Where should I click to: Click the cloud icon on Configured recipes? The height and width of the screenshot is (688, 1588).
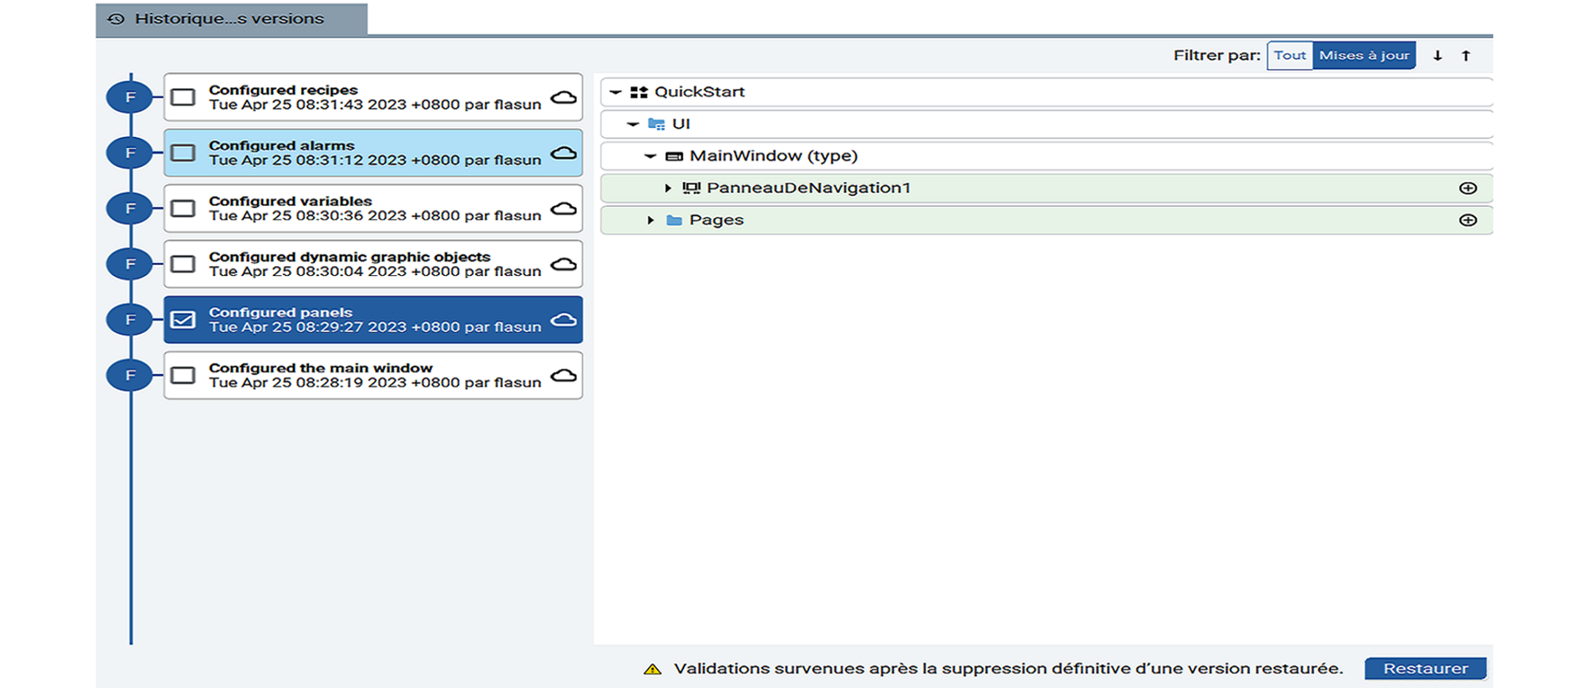(563, 97)
